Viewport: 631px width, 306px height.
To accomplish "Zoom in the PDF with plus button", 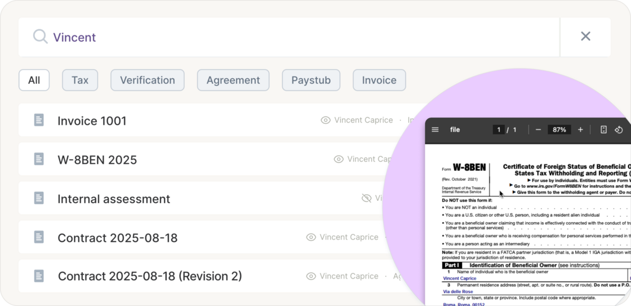I will coord(580,130).
